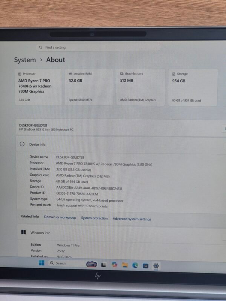Image resolution: width=226 pixels, height=301 pixels.
Task: Click the Processor chip icon
Action: pos(20,74)
